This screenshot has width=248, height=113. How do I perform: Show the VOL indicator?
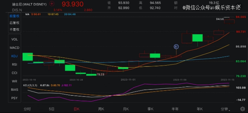(x=14, y=39)
